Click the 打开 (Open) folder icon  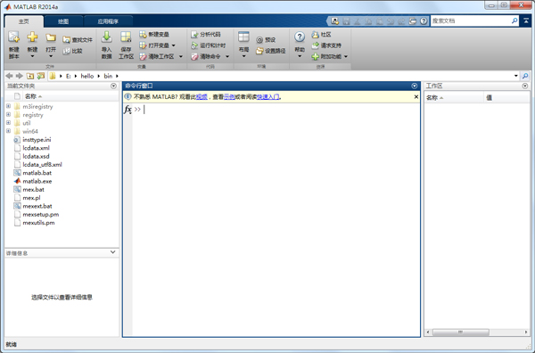coord(51,37)
